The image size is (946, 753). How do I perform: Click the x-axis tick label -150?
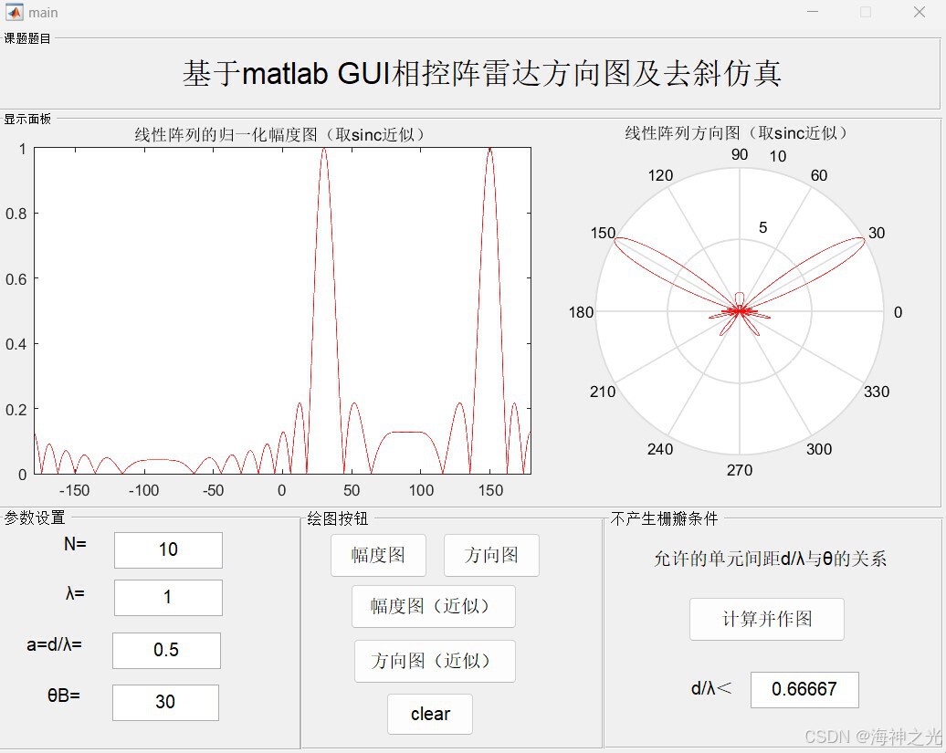point(74,491)
